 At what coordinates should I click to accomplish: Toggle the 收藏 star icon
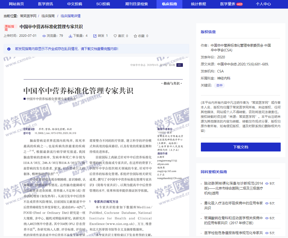(x=135, y=36)
